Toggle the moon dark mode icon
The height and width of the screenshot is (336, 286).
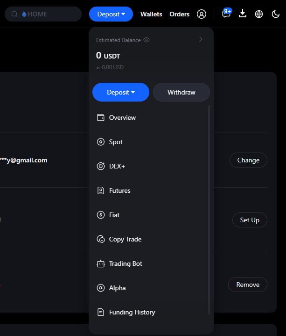coord(276,14)
